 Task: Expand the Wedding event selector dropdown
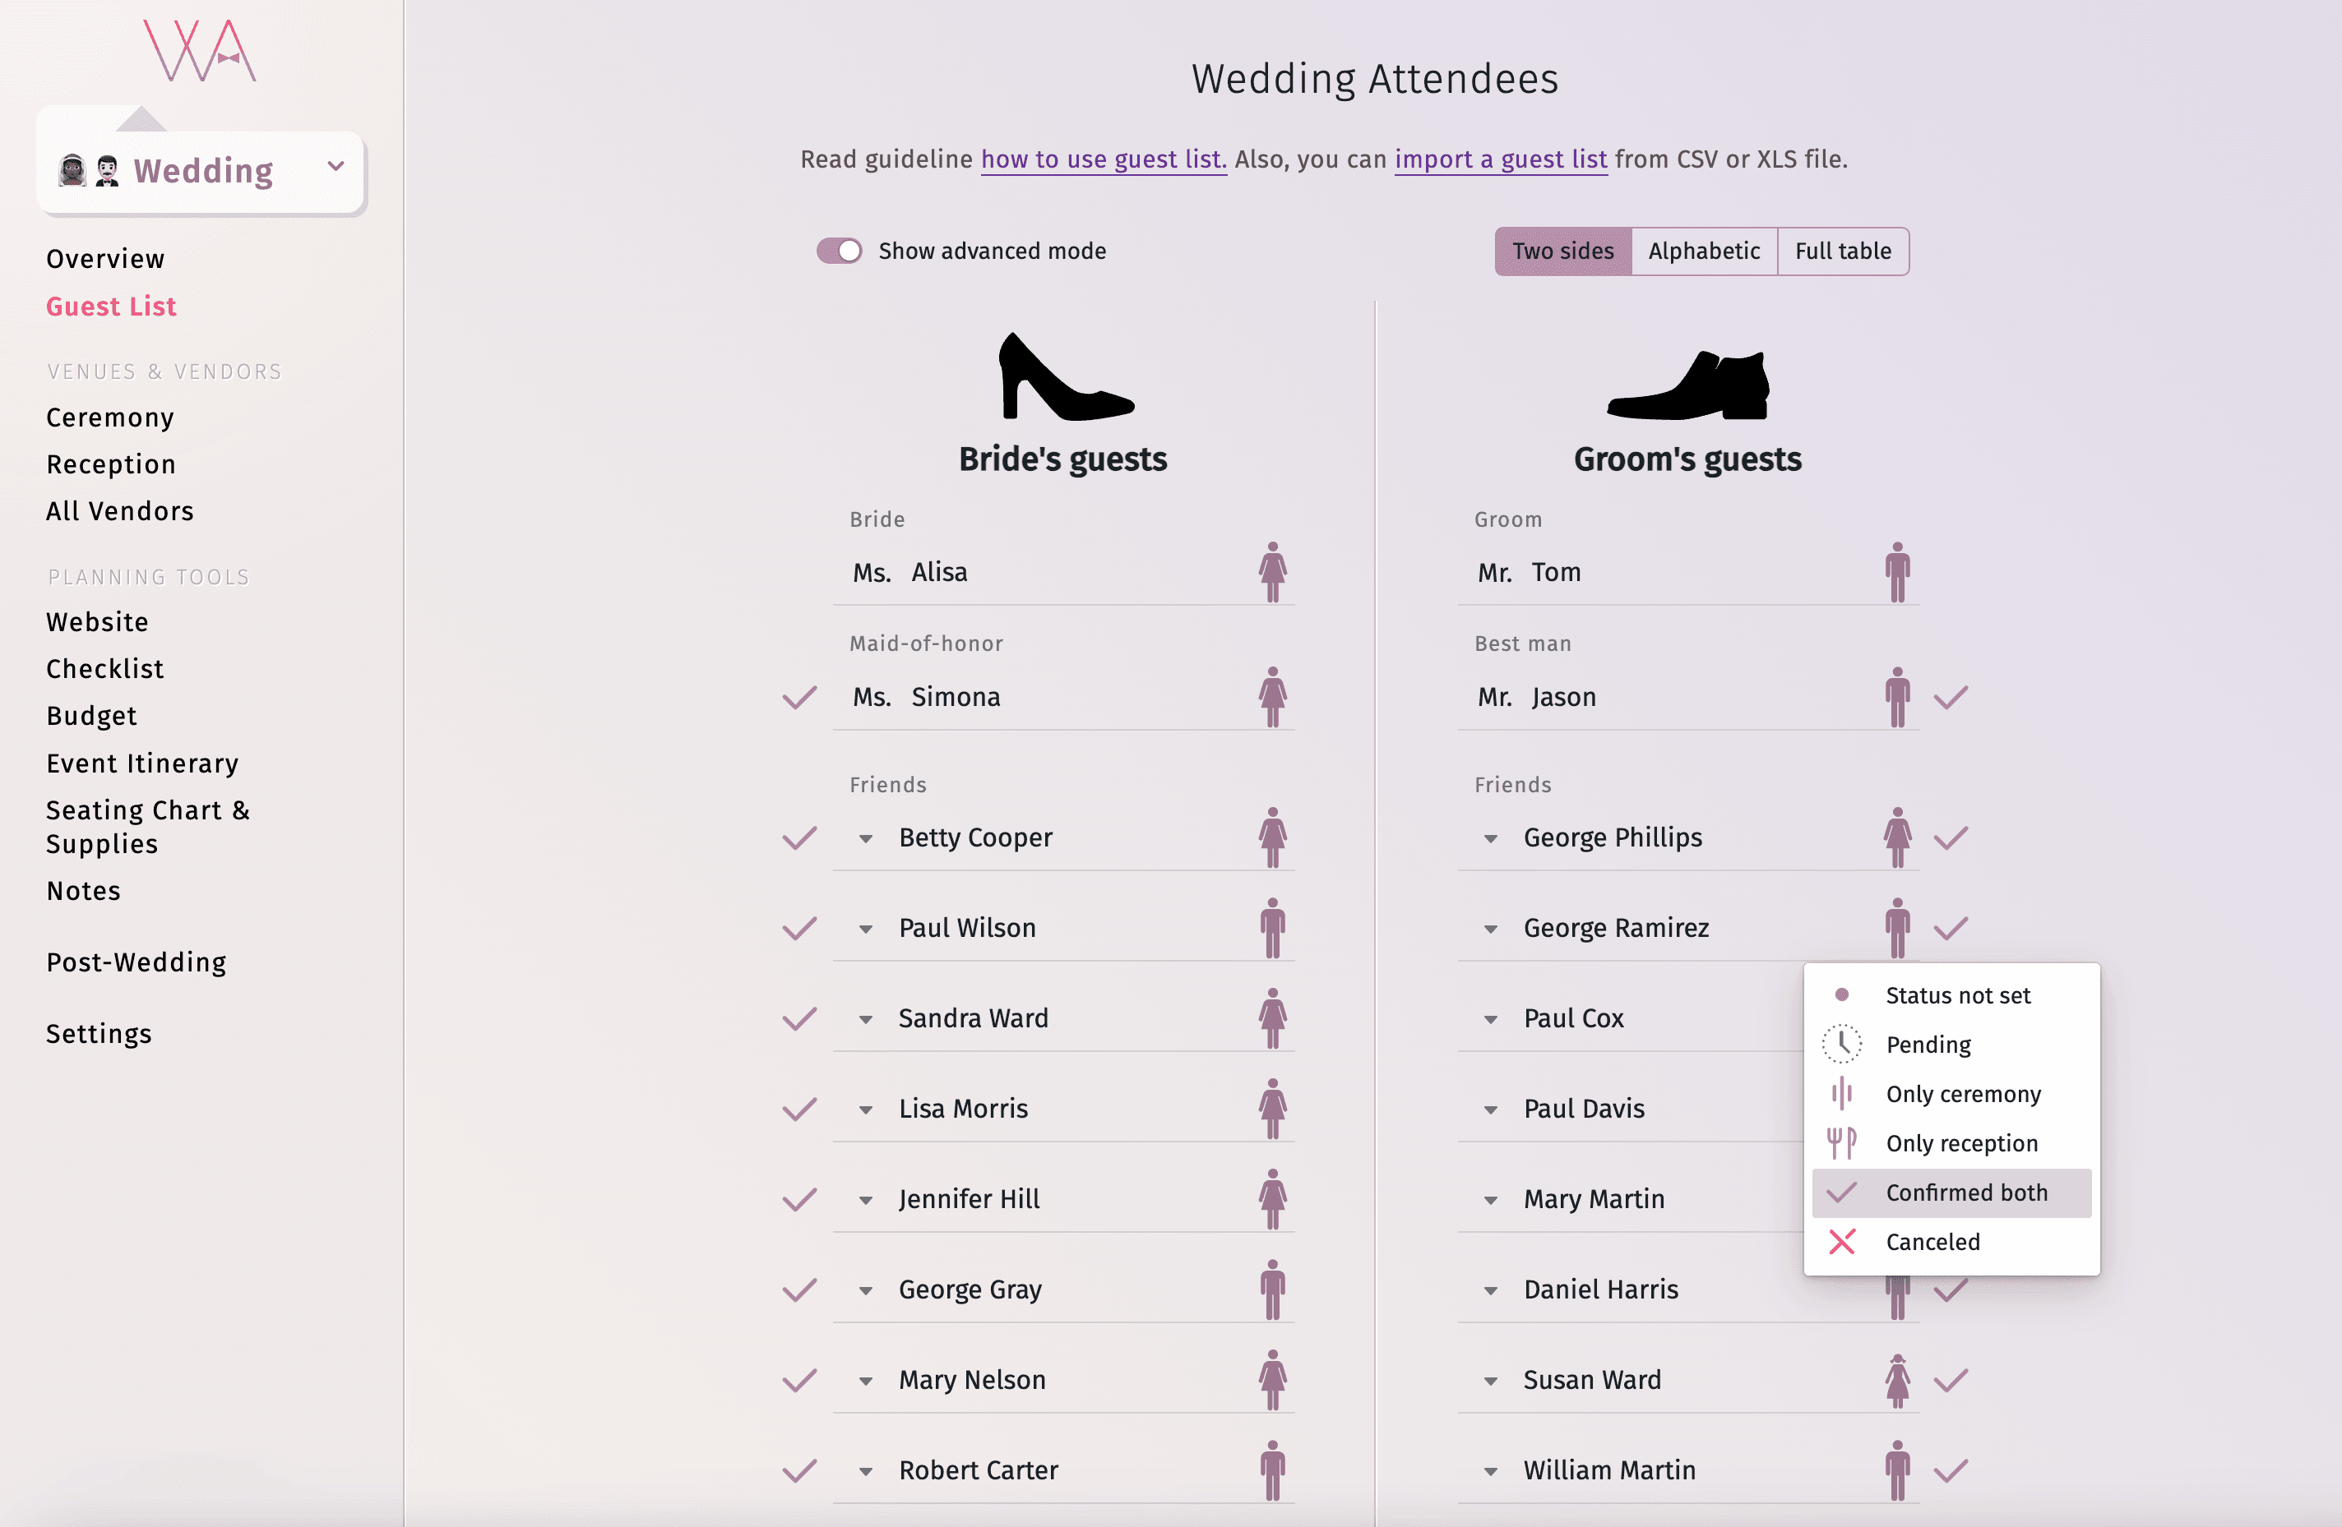click(336, 167)
